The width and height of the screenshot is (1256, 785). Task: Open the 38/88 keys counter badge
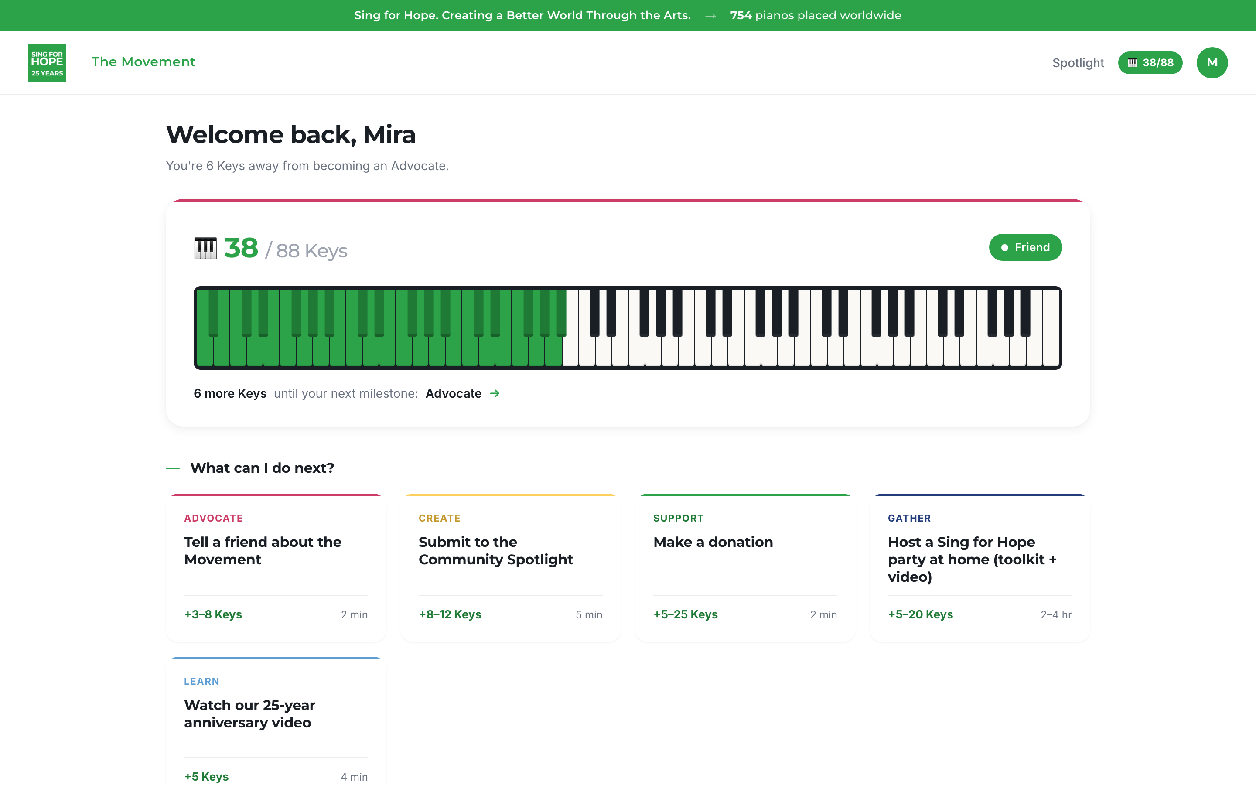[1150, 63]
